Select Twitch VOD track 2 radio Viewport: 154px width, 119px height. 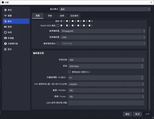67,26
